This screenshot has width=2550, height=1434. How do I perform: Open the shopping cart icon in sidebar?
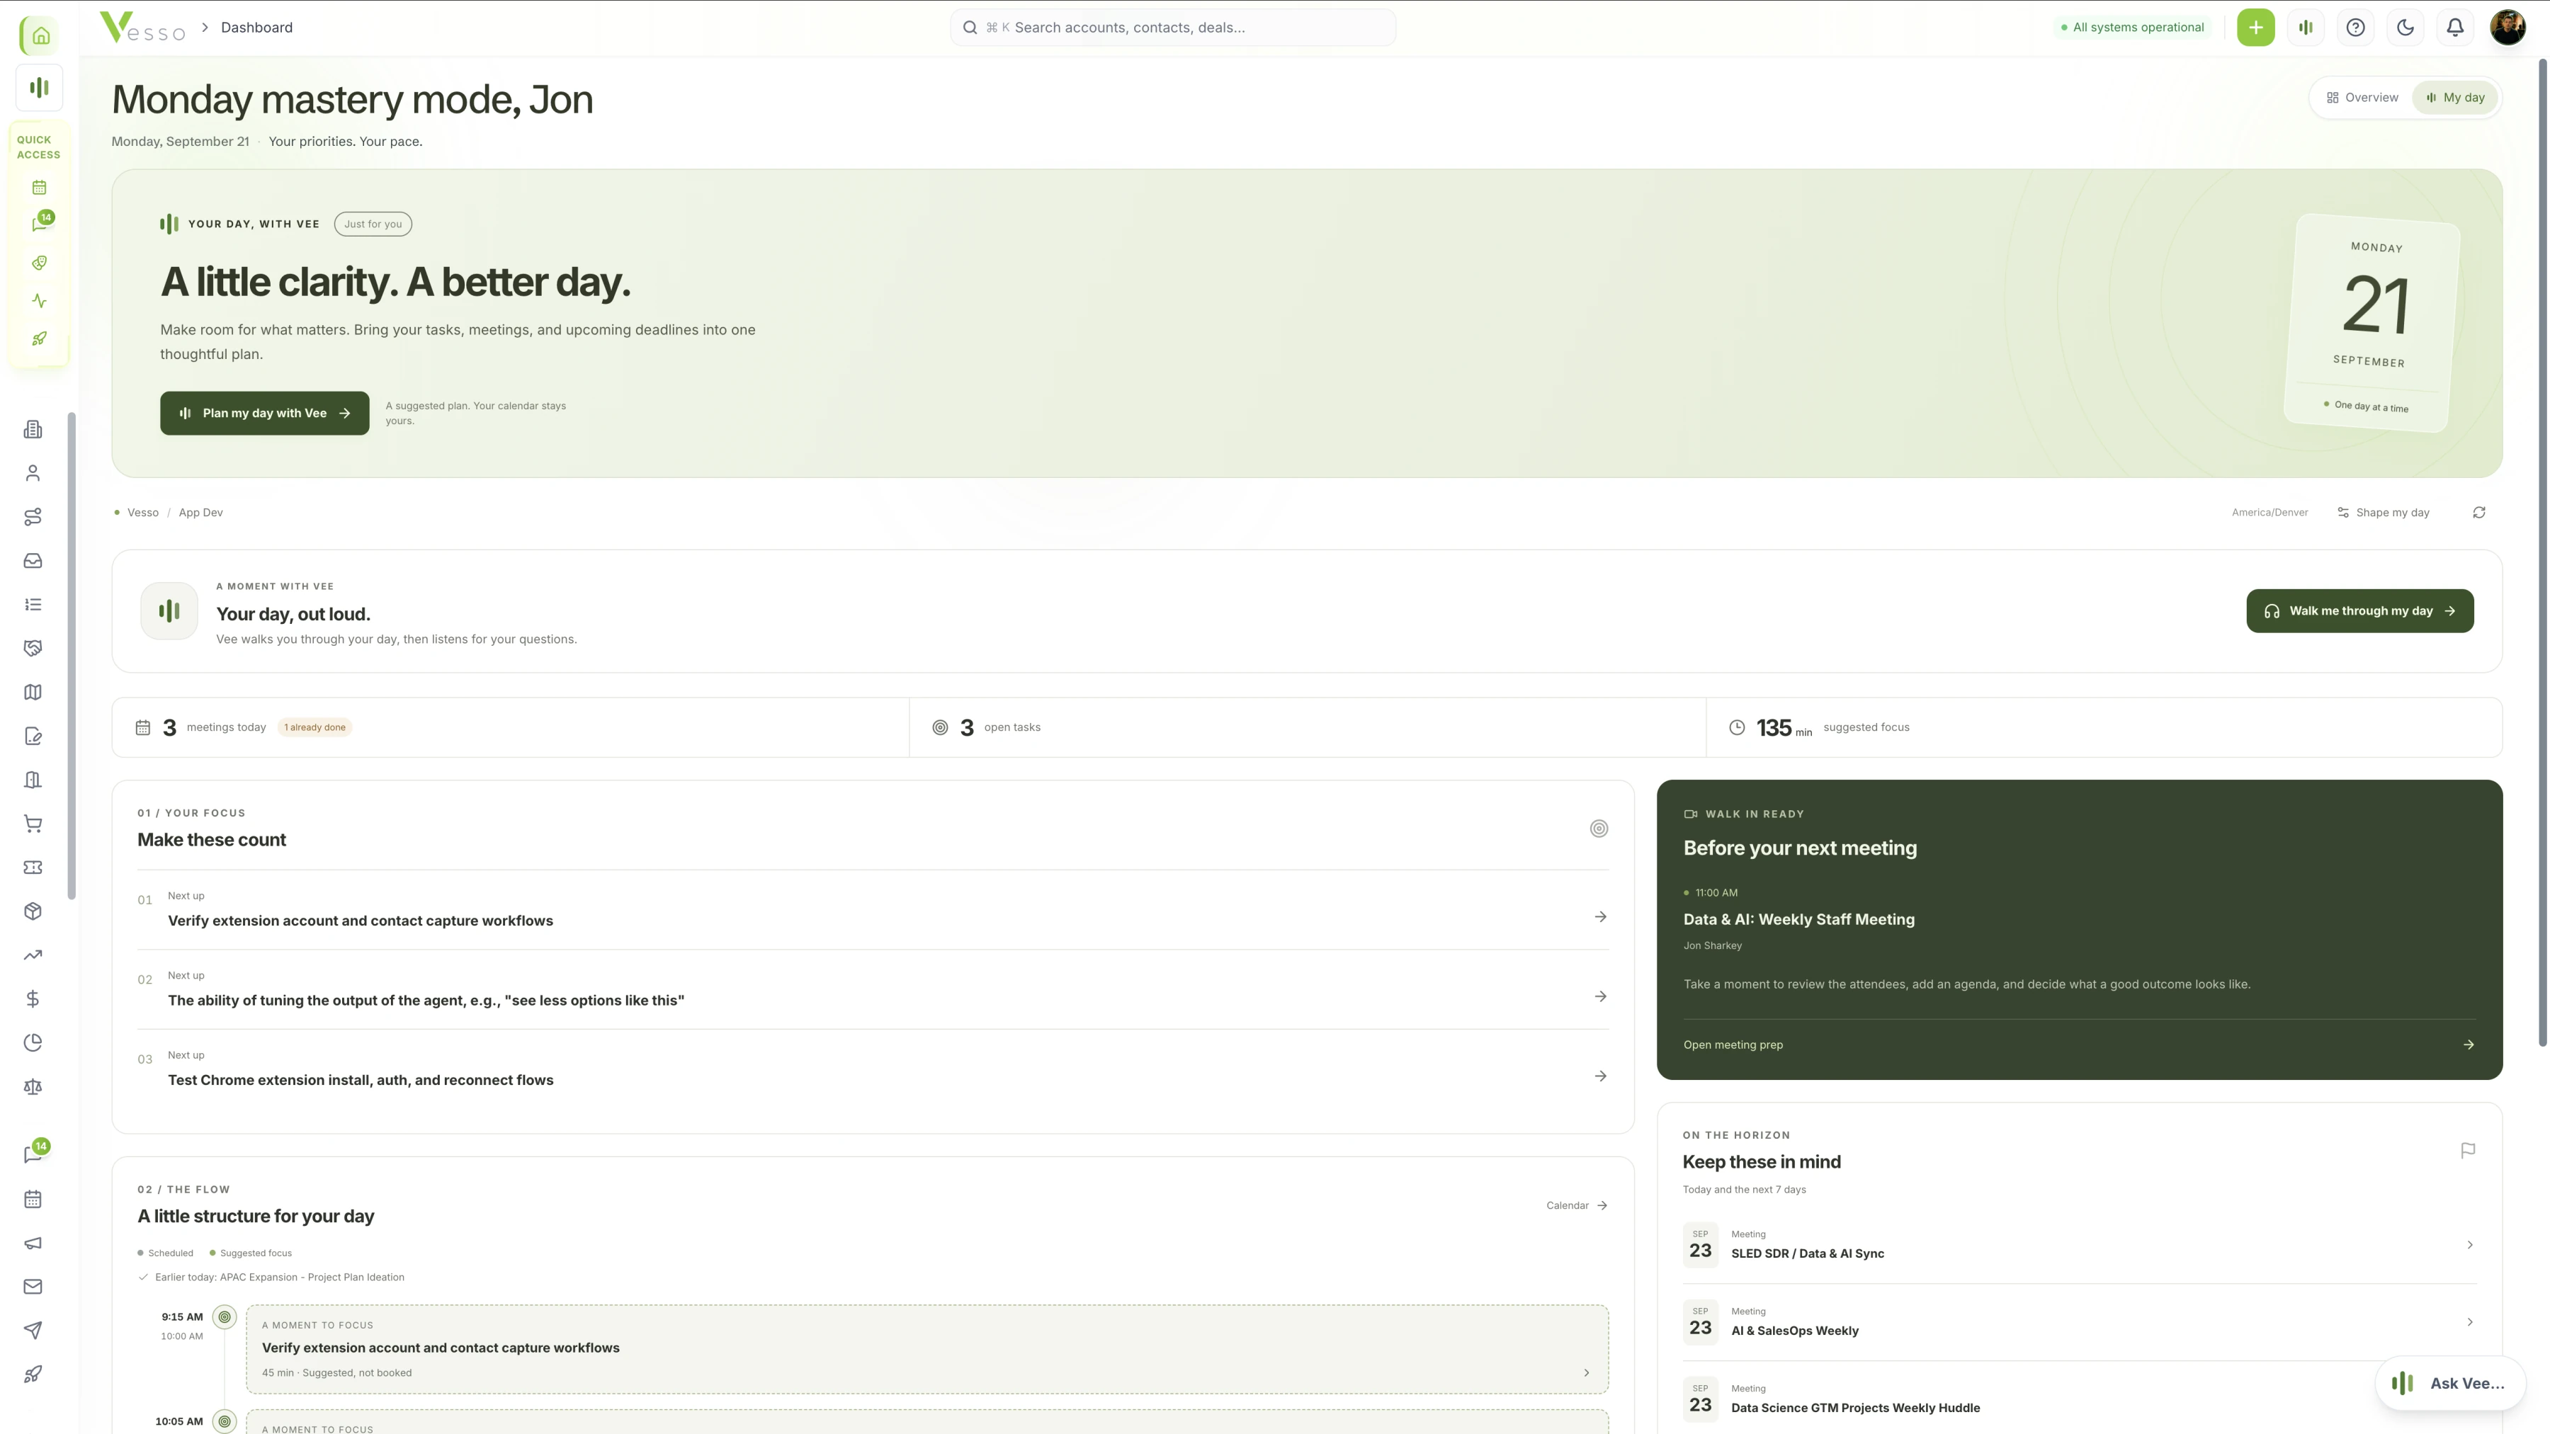(33, 824)
